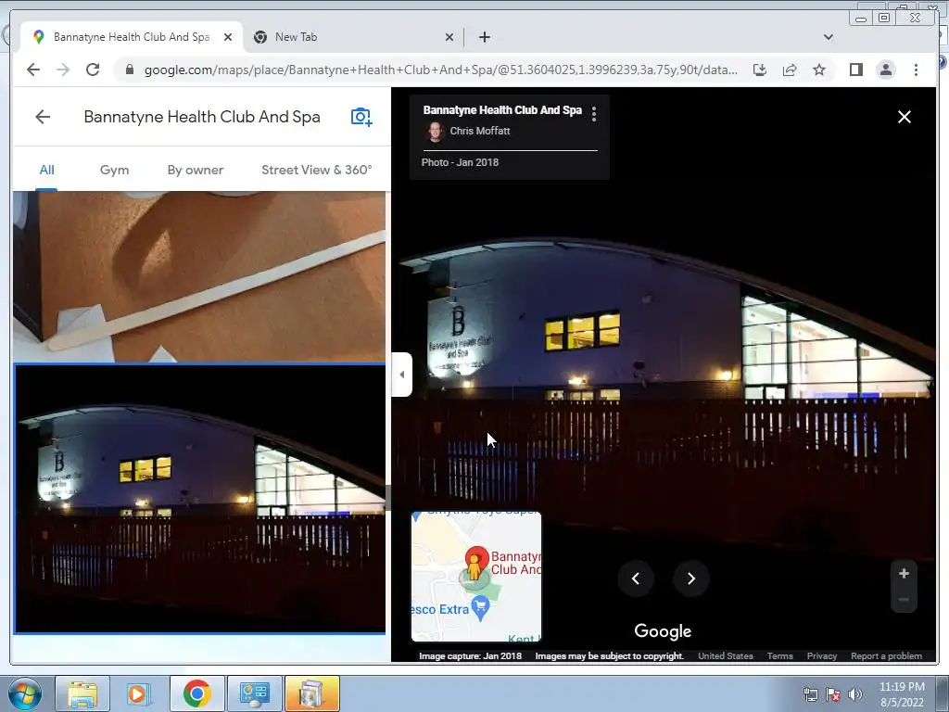Open the Report a problem link

coord(886,655)
